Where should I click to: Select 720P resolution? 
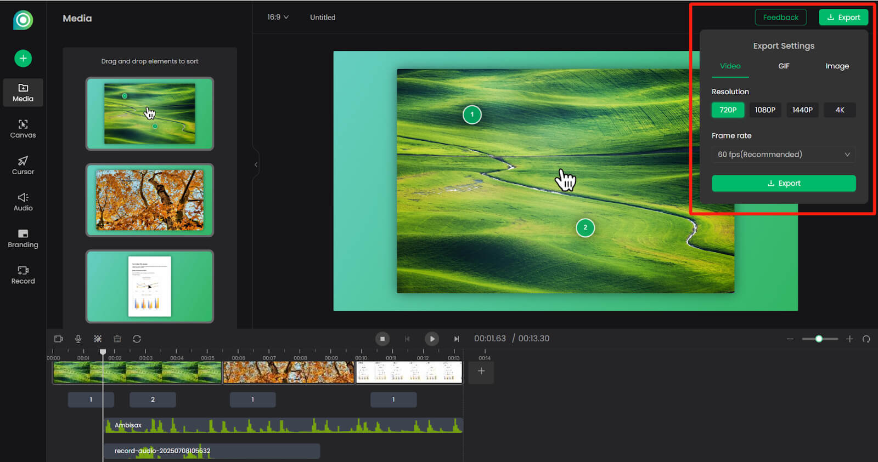pos(728,110)
